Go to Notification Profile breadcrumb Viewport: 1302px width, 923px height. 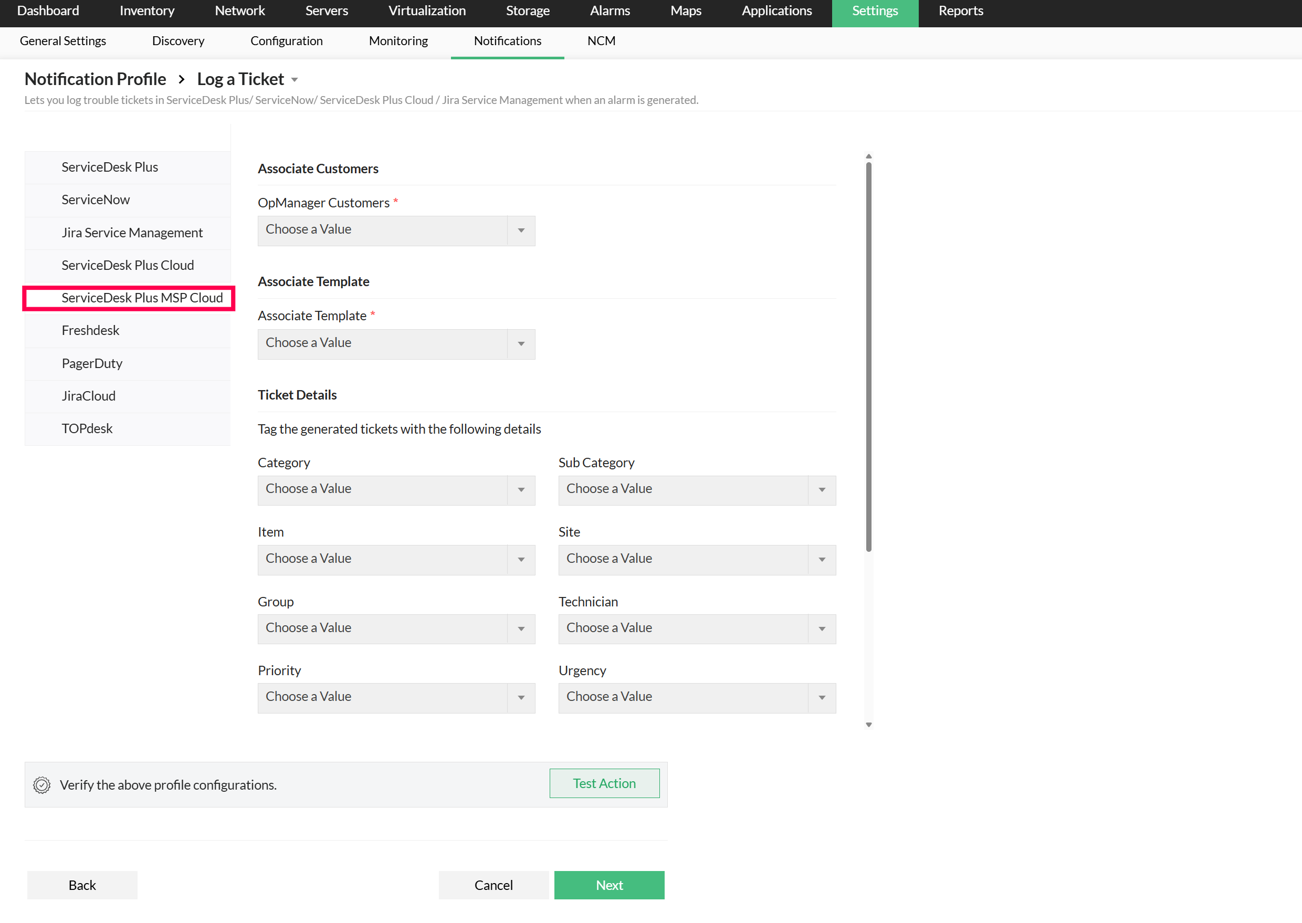tap(96, 79)
